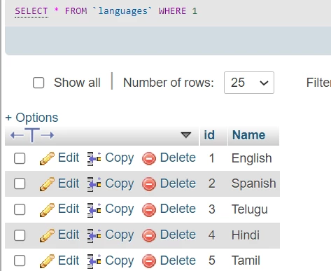
Task: Click the `languages` table name in query
Action: [122, 11]
